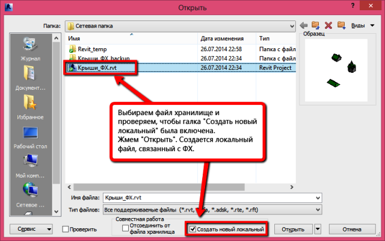This screenshot has height=241, width=385.
Task: Click places bar scroll up arrow
Action: (x=56, y=38)
